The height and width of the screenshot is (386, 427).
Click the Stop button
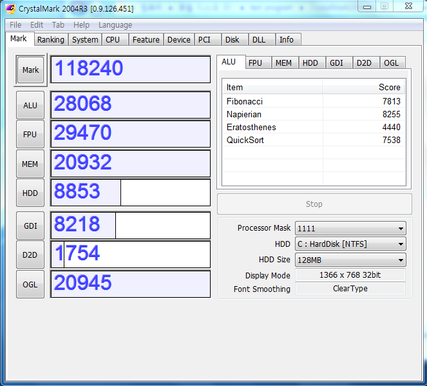click(314, 204)
